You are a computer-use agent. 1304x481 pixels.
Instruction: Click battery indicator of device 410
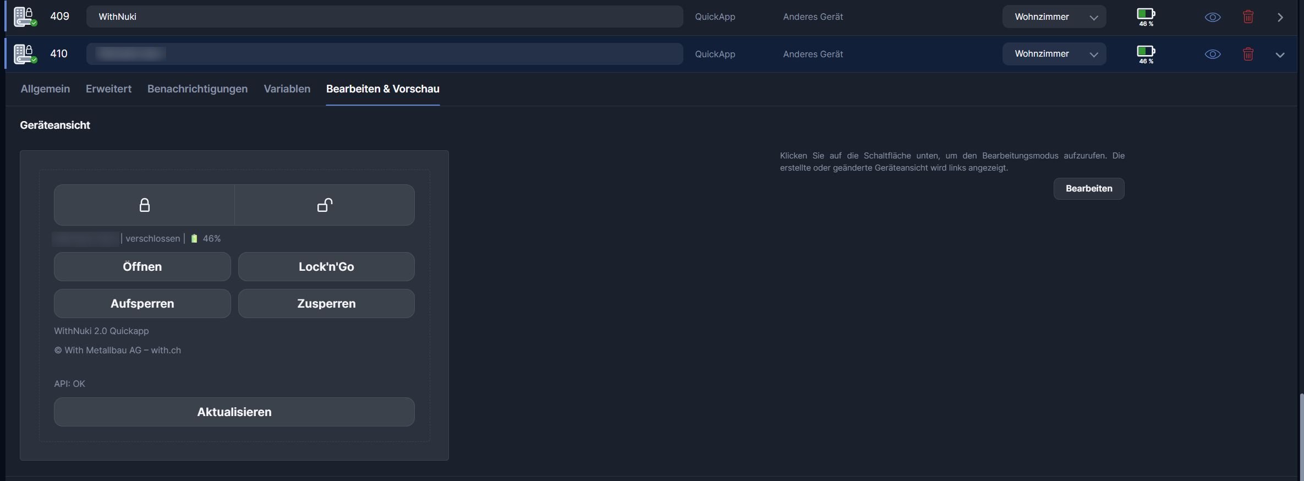tap(1146, 54)
